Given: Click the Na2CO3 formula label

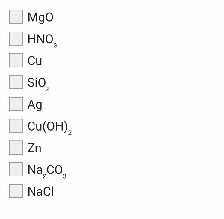Looking at the screenshot, I should coord(47,171).
